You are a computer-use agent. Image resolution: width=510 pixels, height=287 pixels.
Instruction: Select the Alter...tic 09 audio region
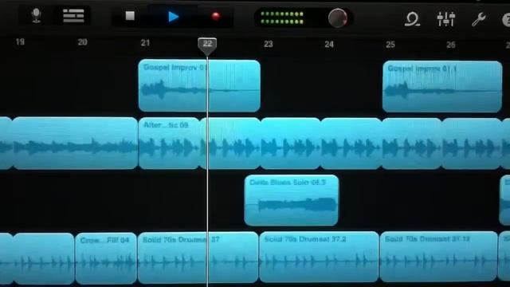coord(169,143)
